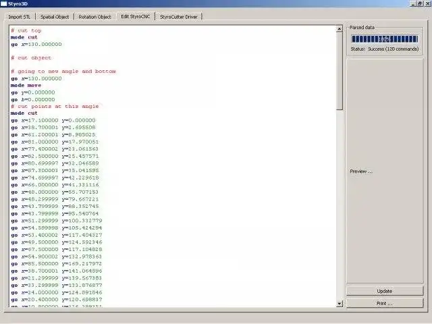Click the scrollbar down arrow
The height and width of the screenshot is (324, 432).
click(340, 304)
